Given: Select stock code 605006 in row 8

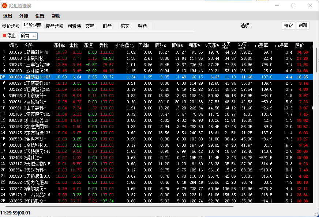Looking at the screenshot, I should 15,96.
